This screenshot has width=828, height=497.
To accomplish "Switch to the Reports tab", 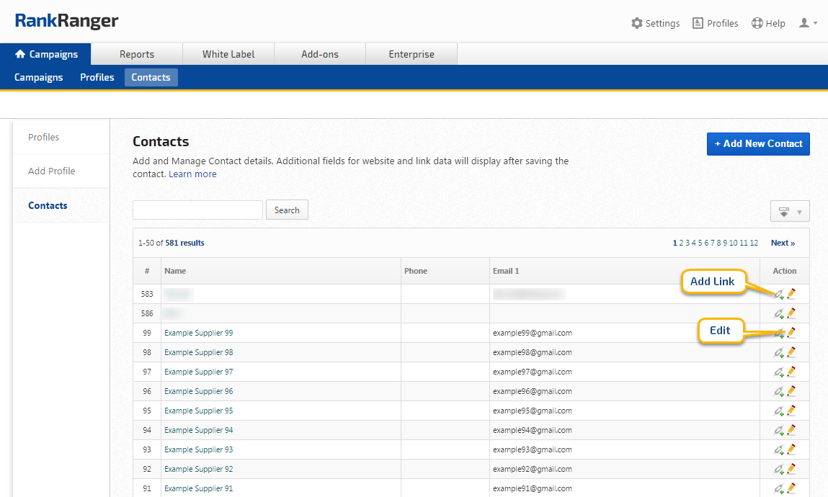I will (137, 54).
